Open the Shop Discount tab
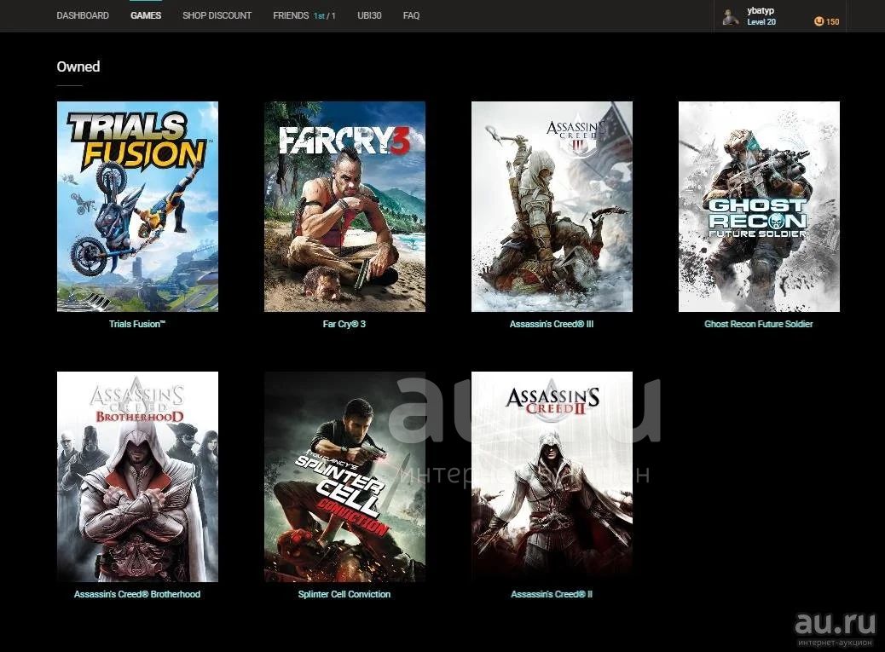 pos(217,16)
